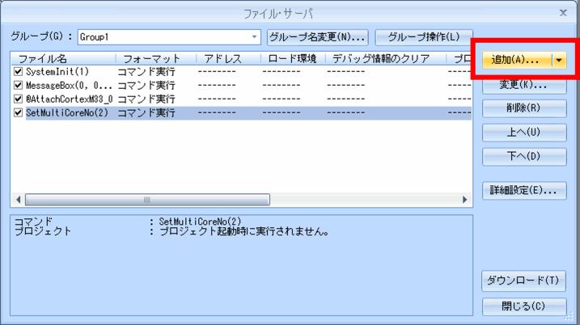
Task: Click the ダウンロード(T) download button
Action: point(523,281)
